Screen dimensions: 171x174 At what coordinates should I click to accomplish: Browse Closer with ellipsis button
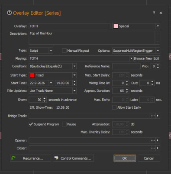[153, 148]
